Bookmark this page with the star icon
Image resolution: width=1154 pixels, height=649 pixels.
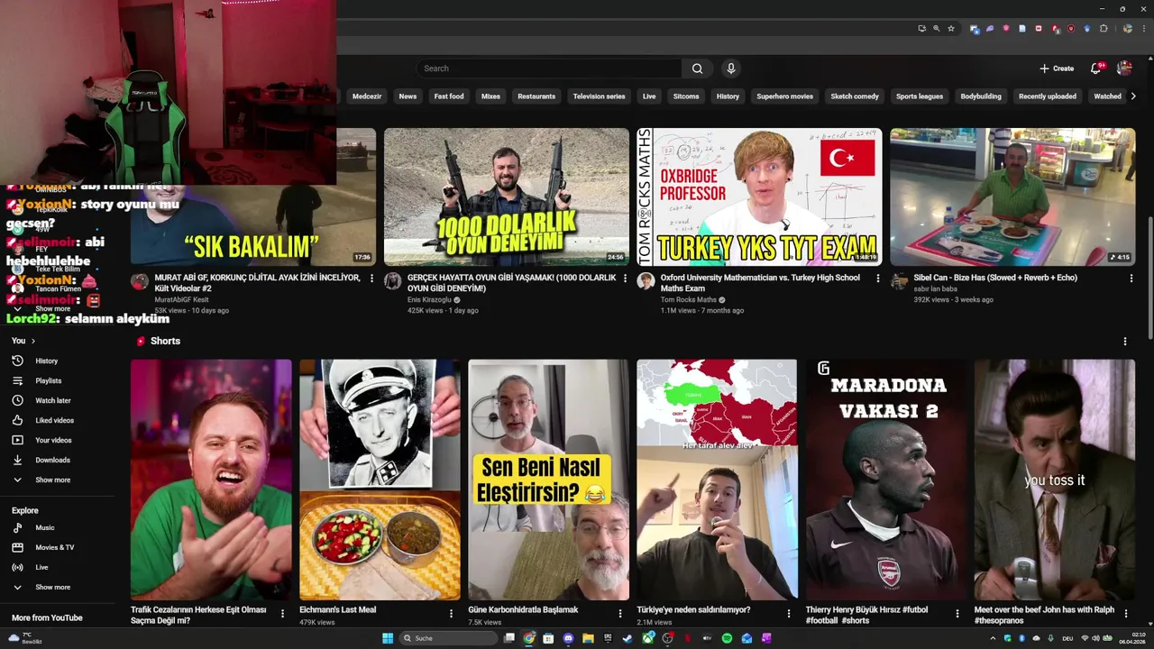click(951, 29)
